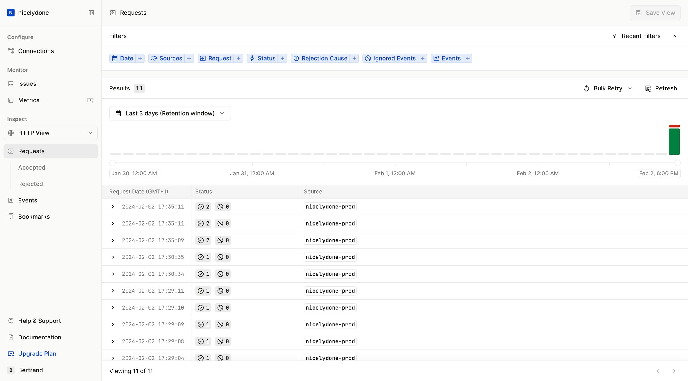The image size is (688, 381).
Task: Click timestamp 2024-02-02 17:29:08
Action: 153,341
